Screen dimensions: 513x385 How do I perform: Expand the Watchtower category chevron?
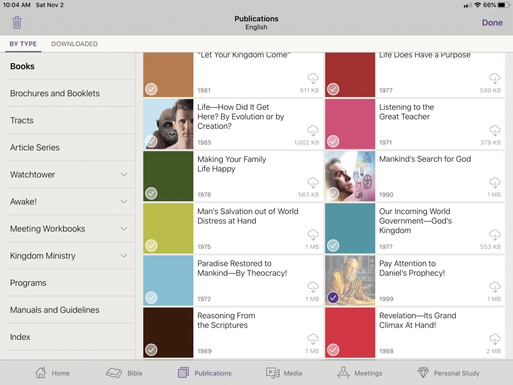click(x=124, y=175)
